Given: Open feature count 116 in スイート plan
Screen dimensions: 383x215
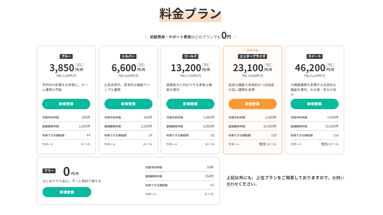Looking at the screenshot, I should [336, 135].
